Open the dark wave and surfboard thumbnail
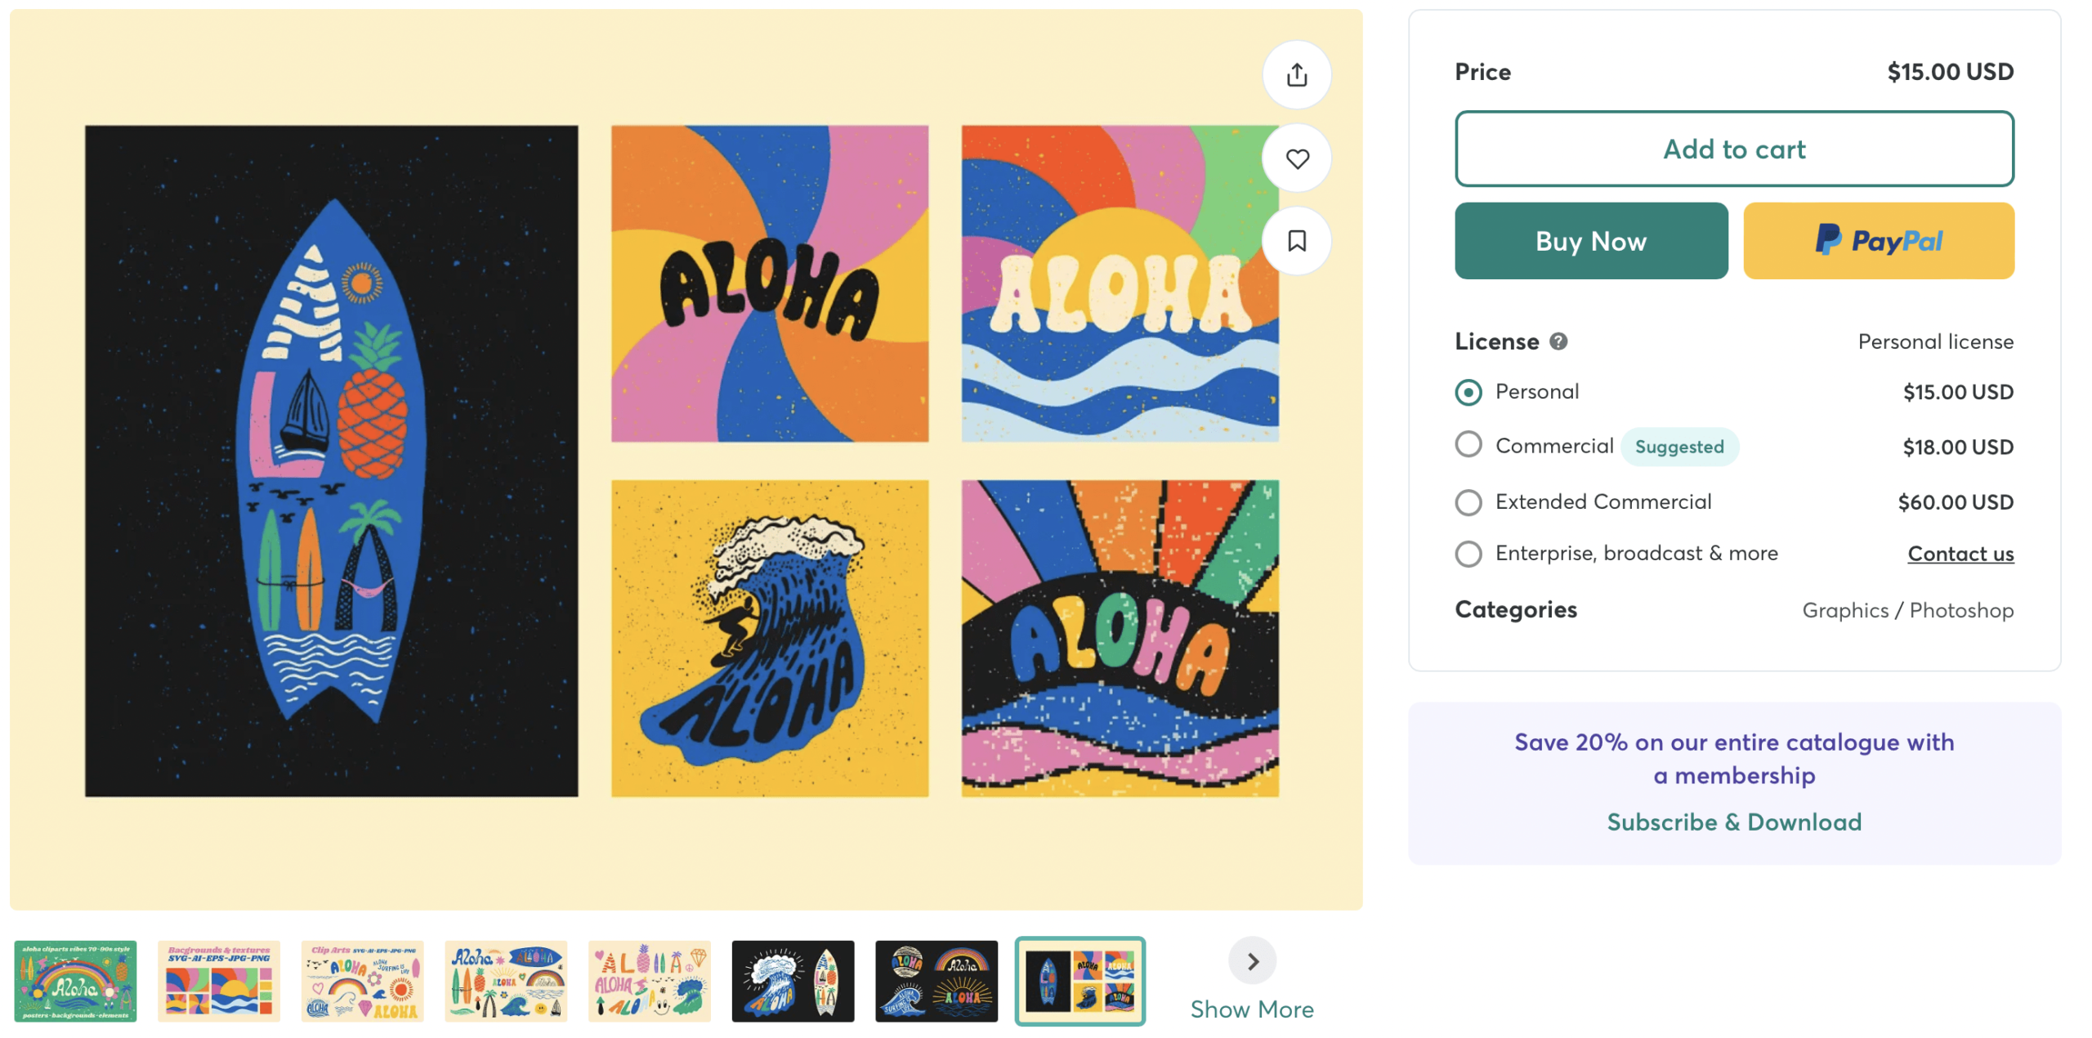2092x1038 pixels. tap(793, 980)
